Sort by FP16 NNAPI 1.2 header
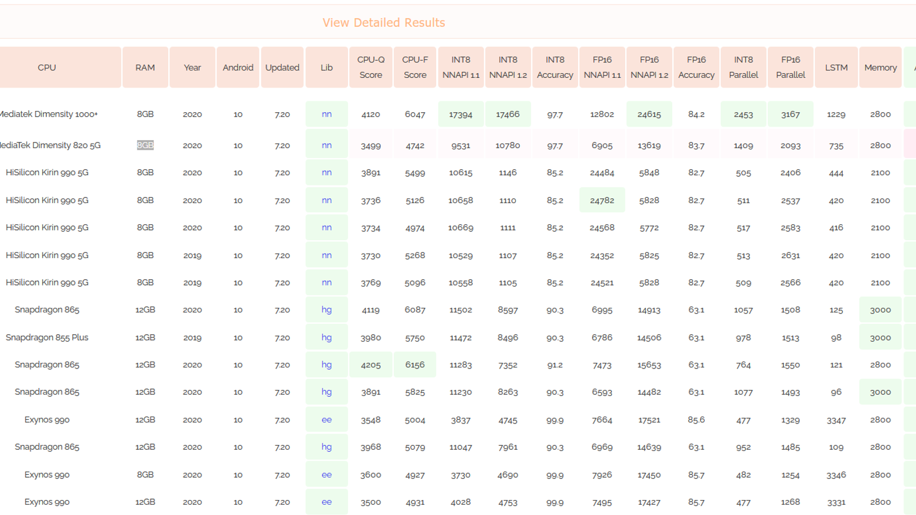Image resolution: width=916 pixels, height=515 pixels. click(649, 68)
